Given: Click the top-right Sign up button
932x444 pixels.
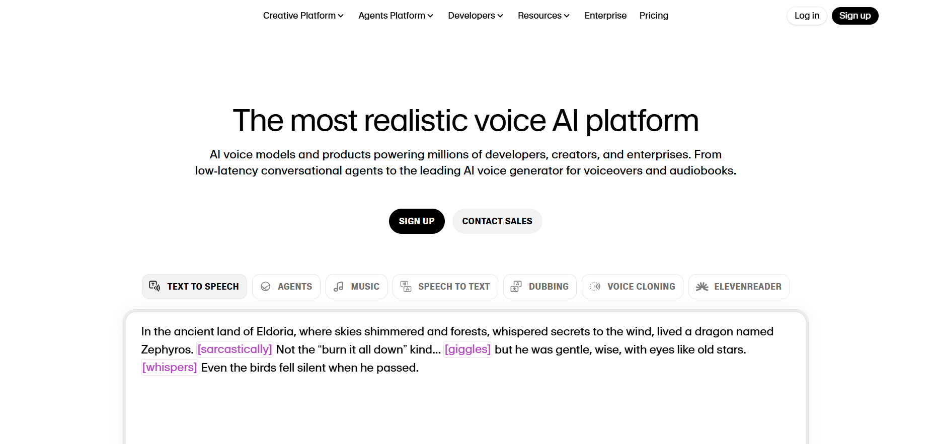Looking at the screenshot, I should [855, 16].
